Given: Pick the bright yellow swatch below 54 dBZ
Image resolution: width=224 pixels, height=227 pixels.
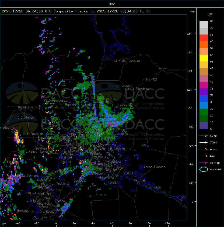Looking at the screenshot, I should (x=204, y=58).
